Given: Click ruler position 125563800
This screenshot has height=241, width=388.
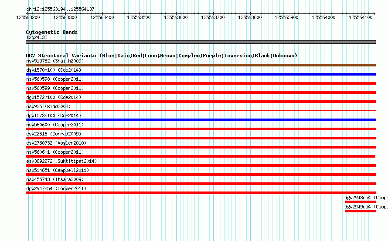Looking at the screenshot, I should tap(250, 17).
